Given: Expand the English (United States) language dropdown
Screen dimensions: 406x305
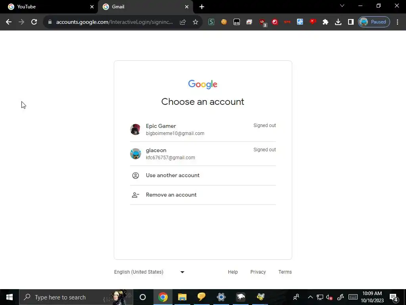Looking at the screenshot, I should point(149,272).
